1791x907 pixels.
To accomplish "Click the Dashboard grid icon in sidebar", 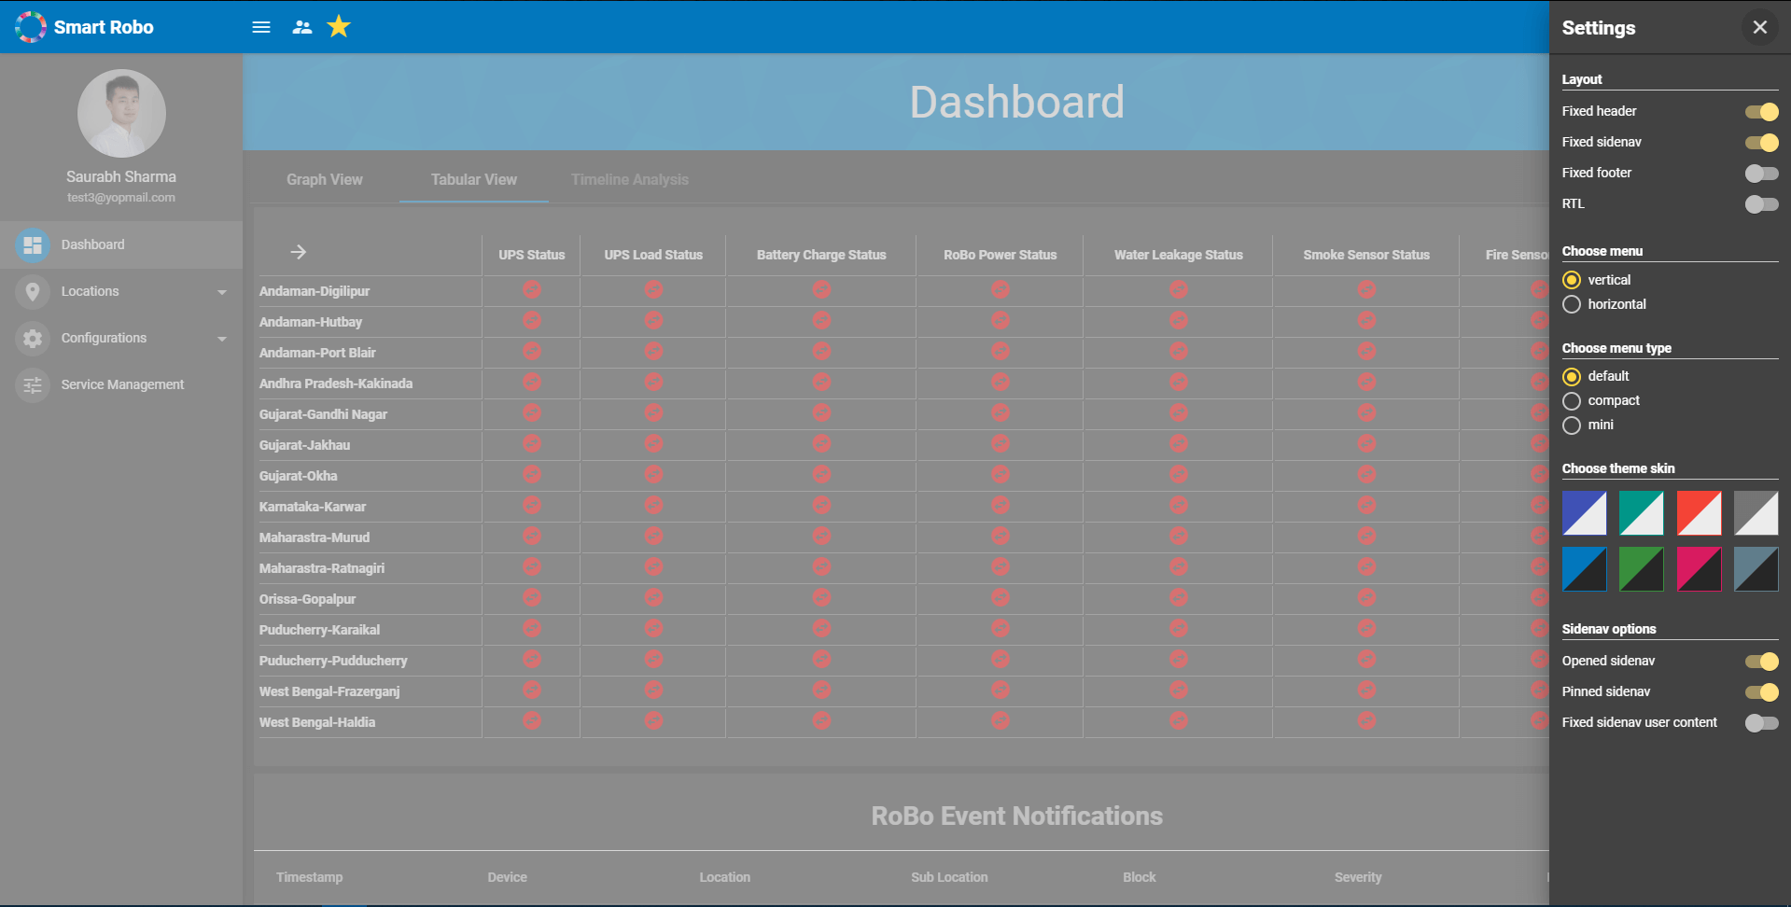I will [33, 244].
